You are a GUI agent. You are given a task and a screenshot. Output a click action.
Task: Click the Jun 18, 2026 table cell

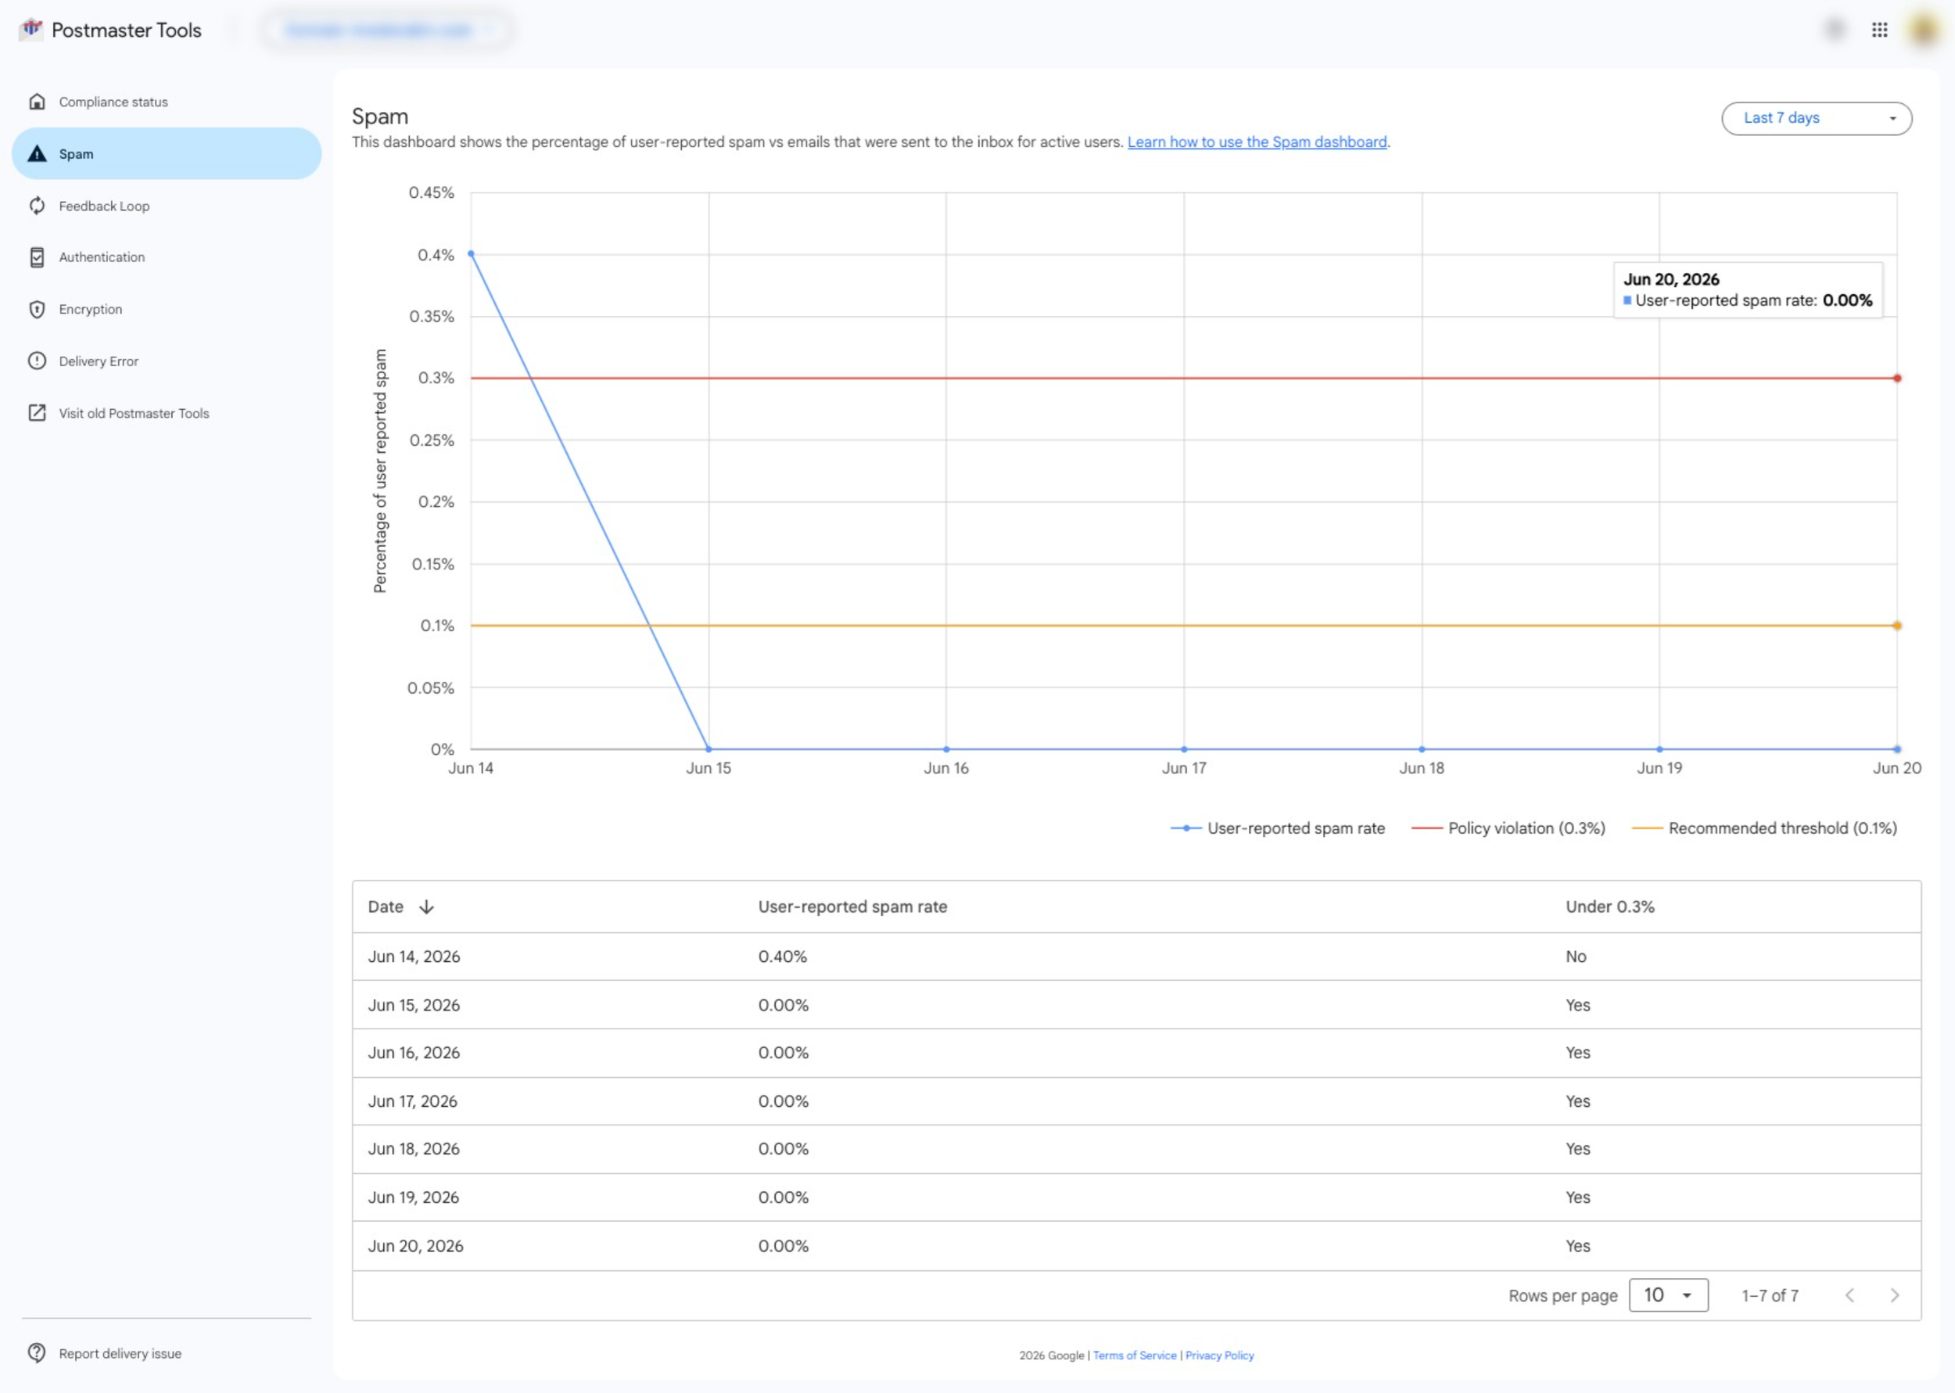414,1148
